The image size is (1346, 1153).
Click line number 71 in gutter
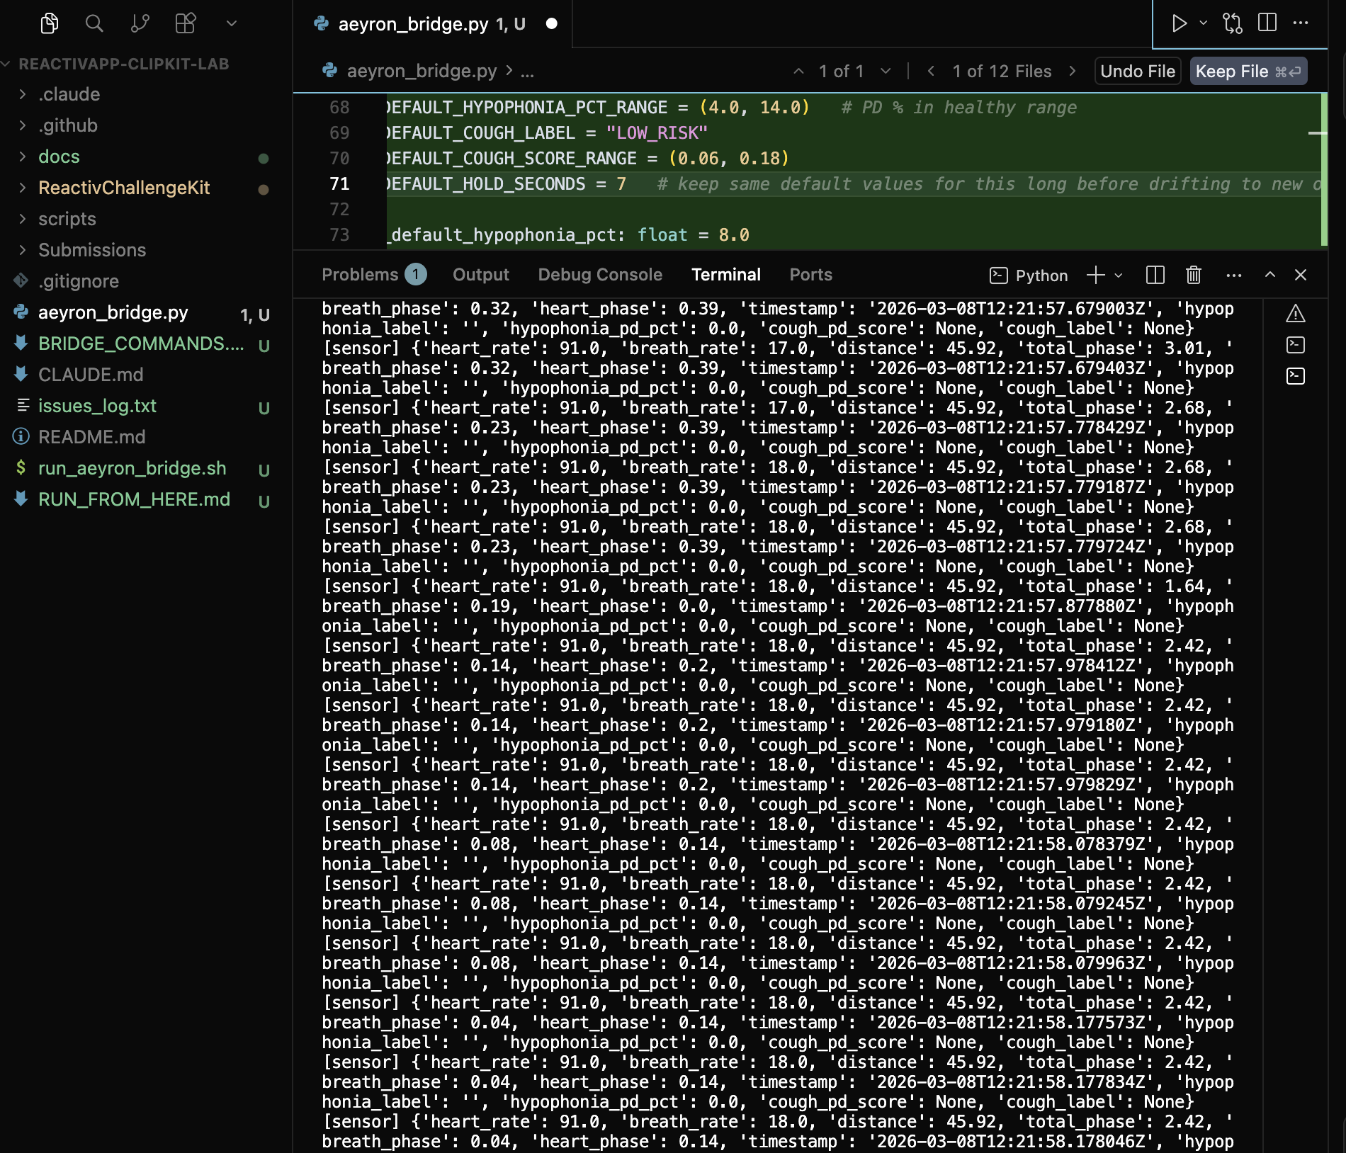coord(340,184)
